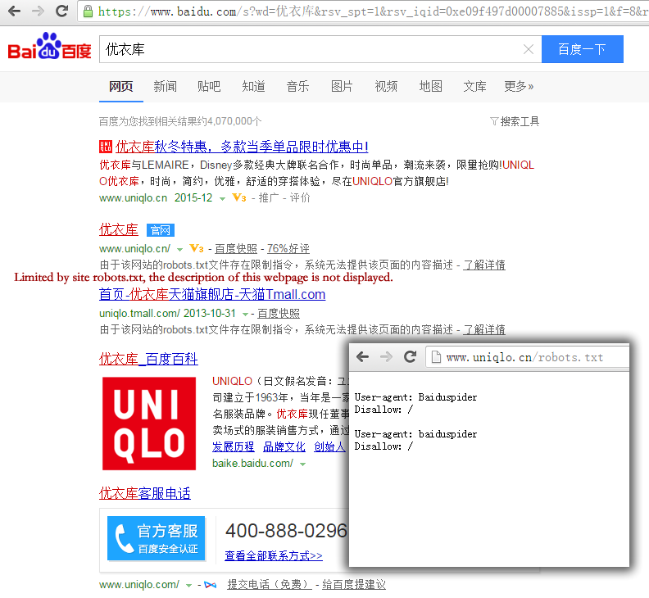
Task: Open the 首页-优衣库天猫旗舰店 Tmall result
Action: pyautogui.click(x=212, y=294)
